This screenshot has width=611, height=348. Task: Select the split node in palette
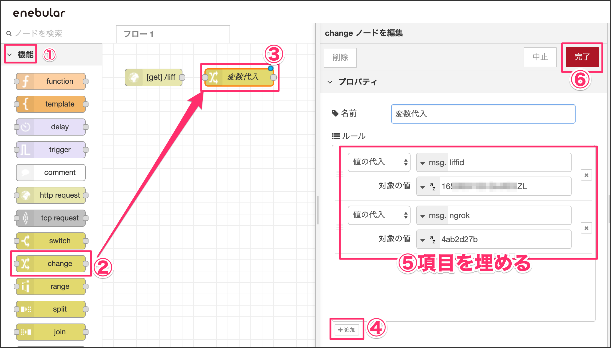pyautogui.click(x=51, y=309)
